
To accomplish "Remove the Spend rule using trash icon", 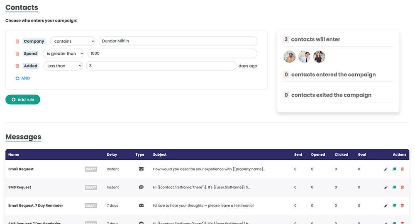I will 17,54.
